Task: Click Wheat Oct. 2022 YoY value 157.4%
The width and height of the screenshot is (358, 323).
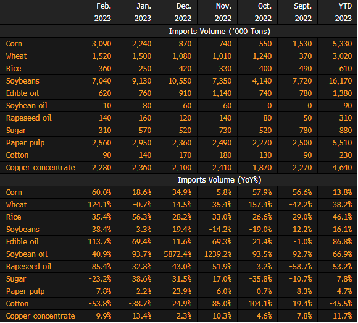Action: point(260,204)
